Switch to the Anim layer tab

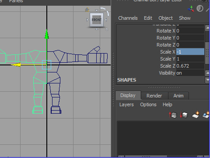coord(178,96)
